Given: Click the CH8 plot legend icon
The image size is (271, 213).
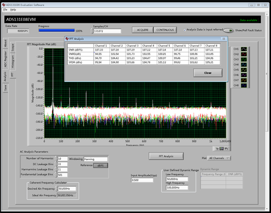Looking at the screenshot, I should [x=244, y=85].
